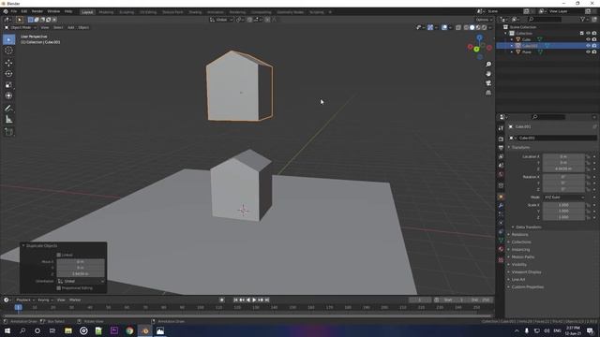Expand the Plane object in outliner
The width and height of the screenshot is (600, 337).
point(512,52)
